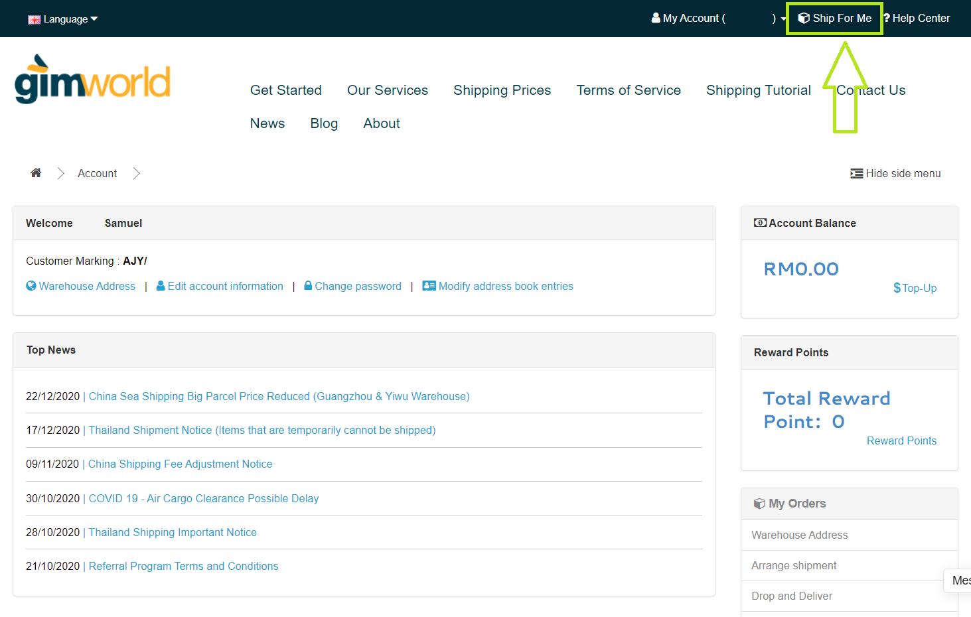Click the Top-Up link

[915, 288]
